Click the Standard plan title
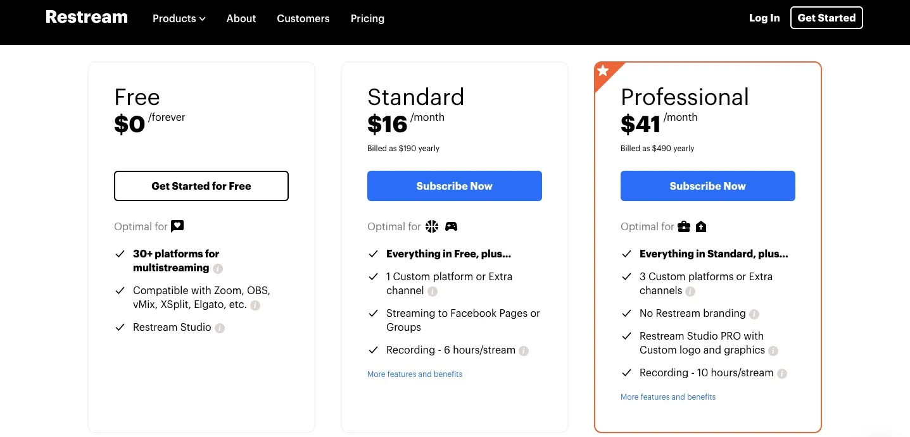 tap(416, 97)
